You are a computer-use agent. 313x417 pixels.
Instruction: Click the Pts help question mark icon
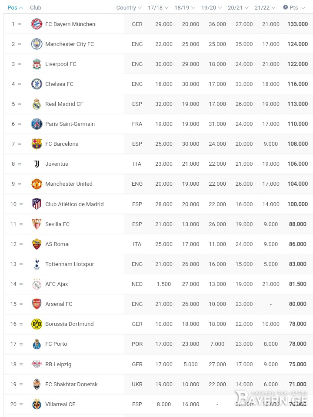pos(285,7)
